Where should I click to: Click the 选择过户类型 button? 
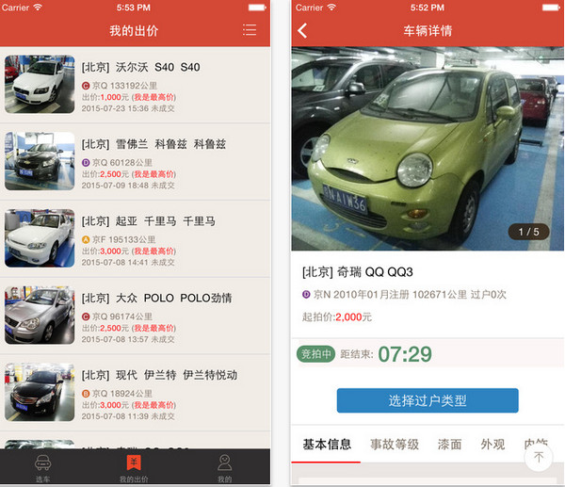pos(428,400)
